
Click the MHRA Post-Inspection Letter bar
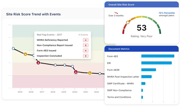point(146,77)
